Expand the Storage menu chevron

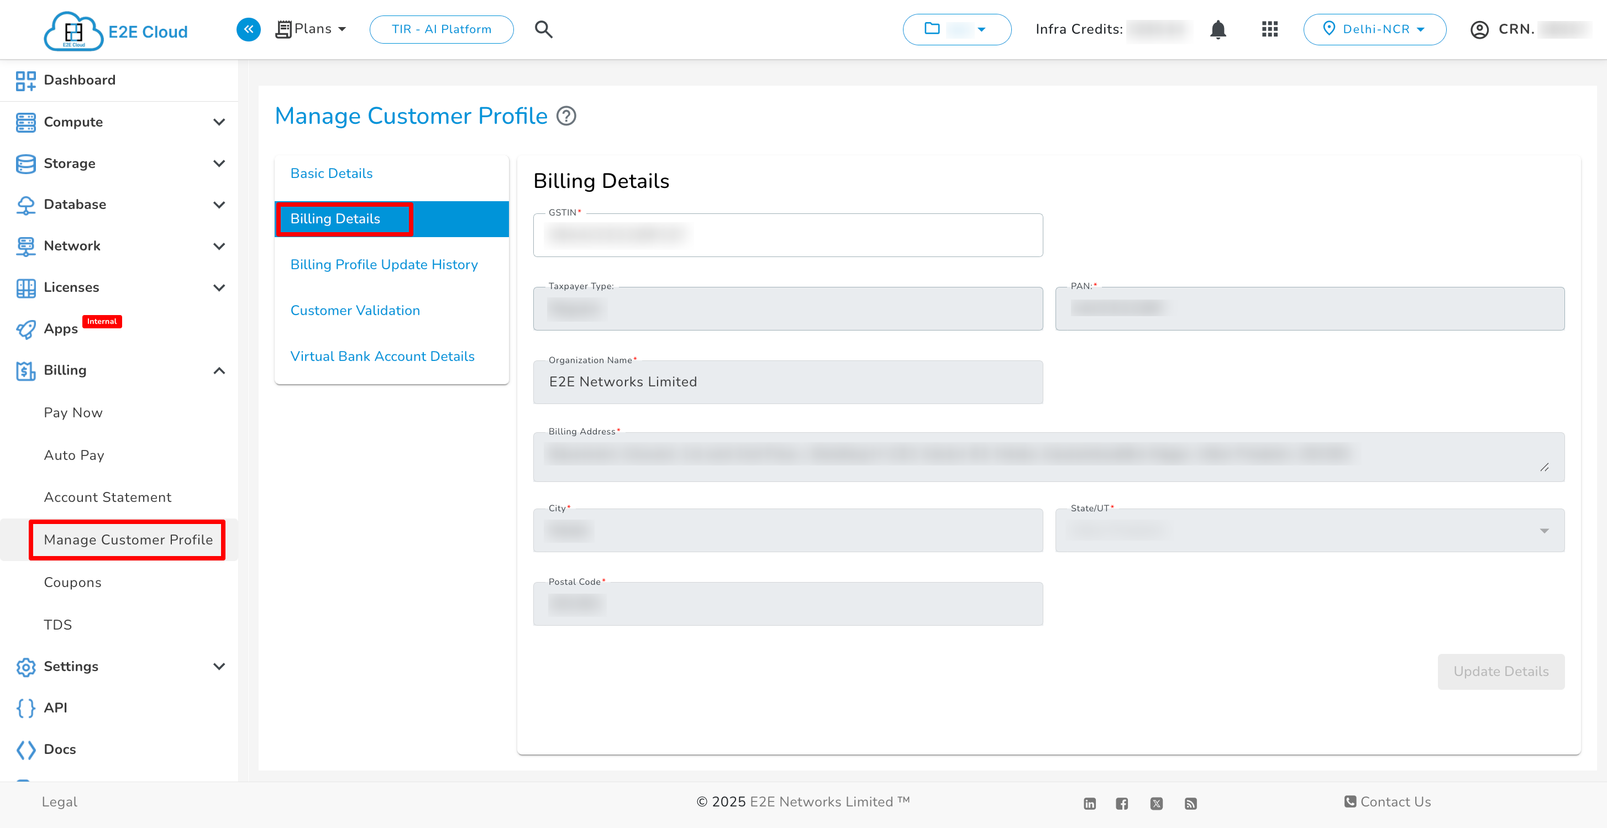click(219, 164)
